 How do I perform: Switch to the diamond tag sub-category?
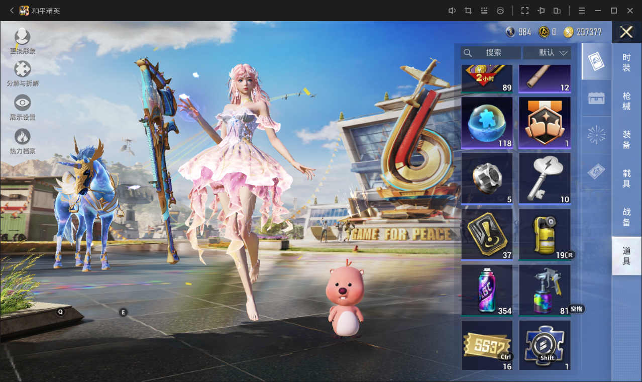596,172
